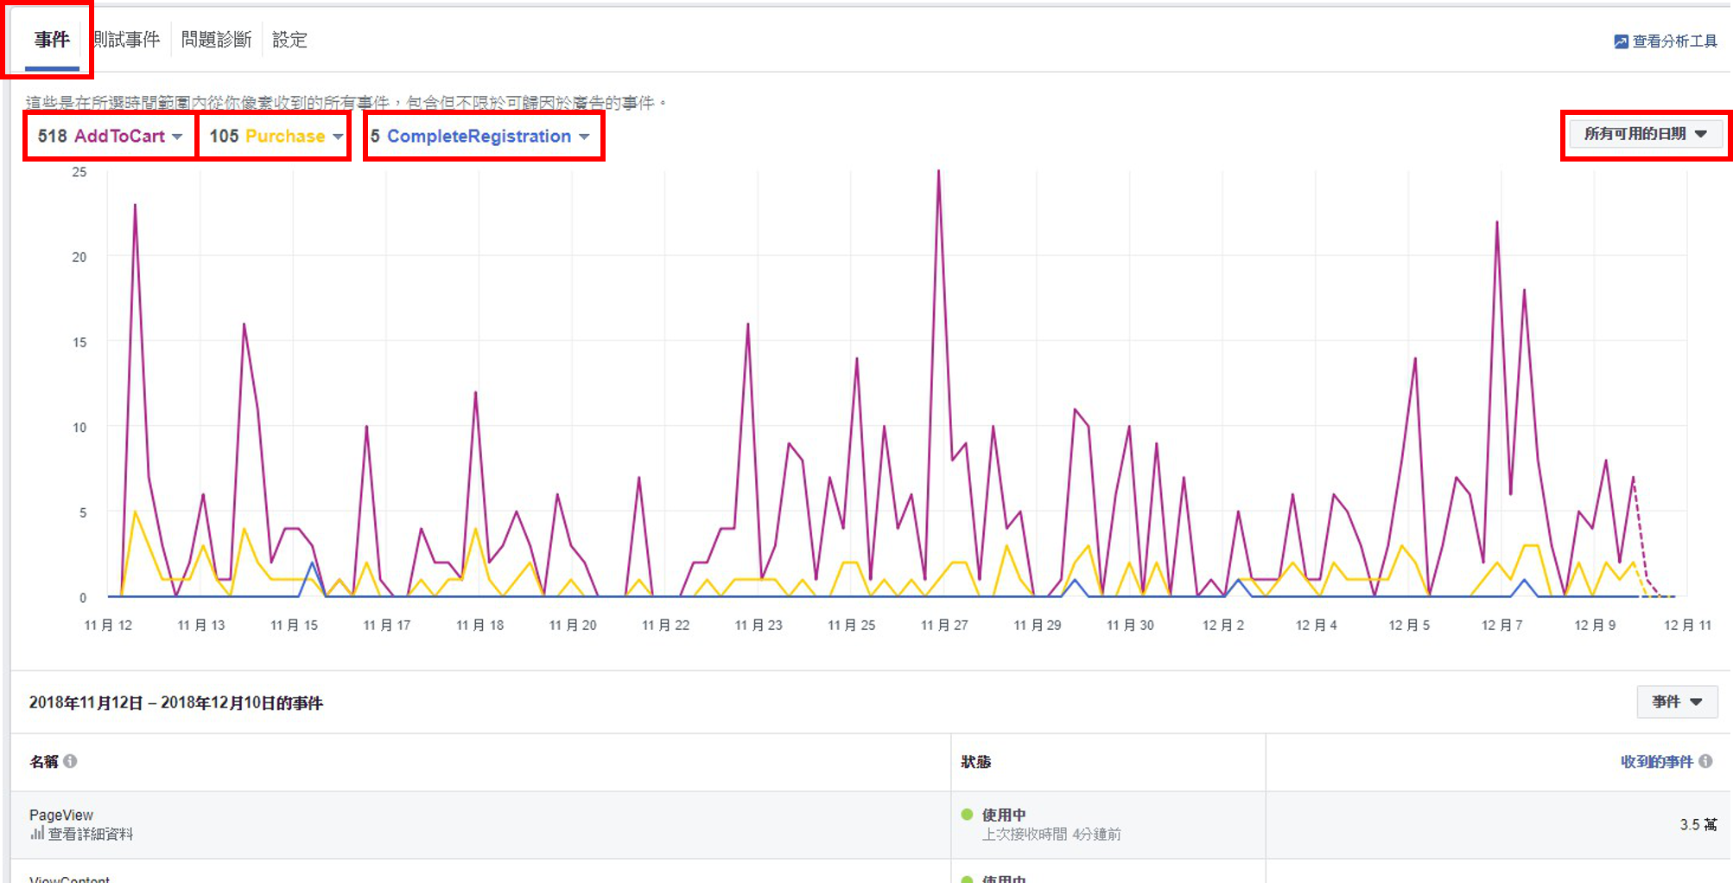Image resolution: width=1733 pixels, height=883 pixels.
Task: Switch to the 事件 tab
Action: pos(52,40)
